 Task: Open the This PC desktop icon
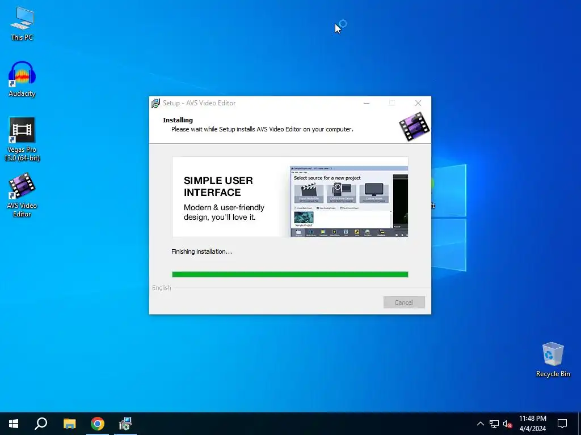click(22, 24)
